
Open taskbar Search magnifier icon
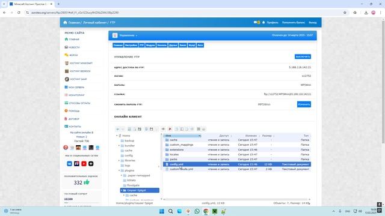tap(170, 211)
